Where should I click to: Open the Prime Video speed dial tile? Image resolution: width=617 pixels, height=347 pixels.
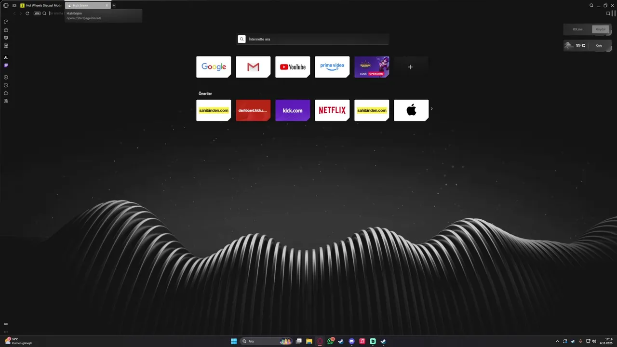pyautogui.click(x=332, y=67)
